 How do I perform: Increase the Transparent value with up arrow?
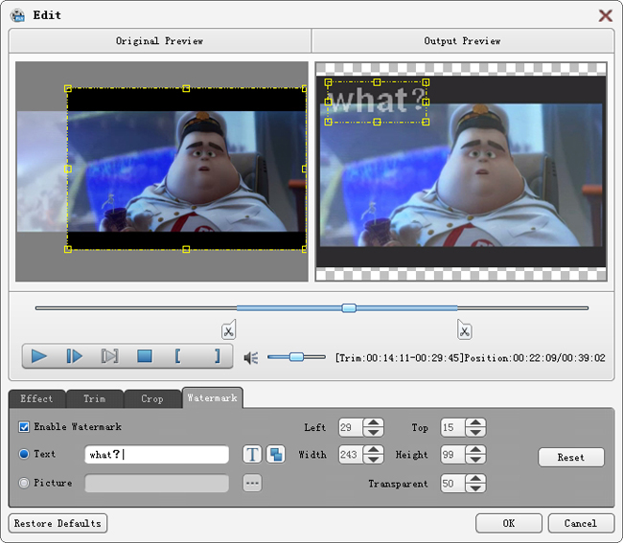pyautogui.click(x=475, y=479)
